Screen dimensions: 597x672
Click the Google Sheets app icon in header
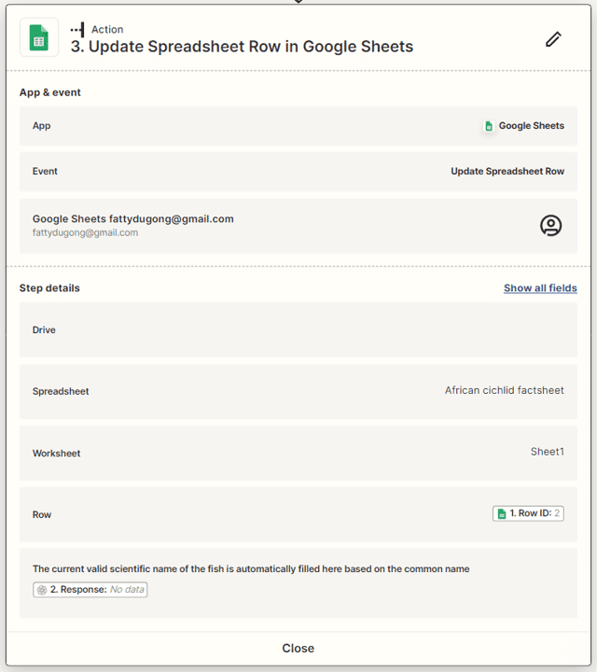39,37
